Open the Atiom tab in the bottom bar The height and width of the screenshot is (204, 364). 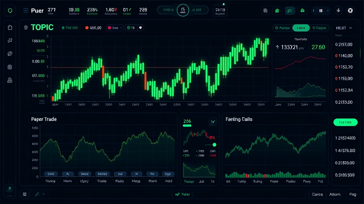[335, 194]
